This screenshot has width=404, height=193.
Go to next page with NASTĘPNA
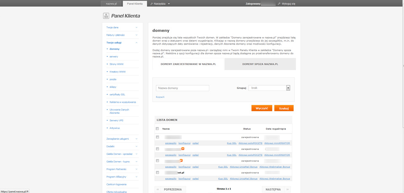[x=273, y=190]
